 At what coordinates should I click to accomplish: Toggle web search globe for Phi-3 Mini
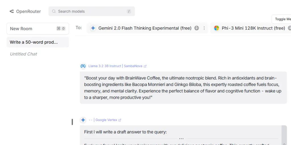coord(290,28)
